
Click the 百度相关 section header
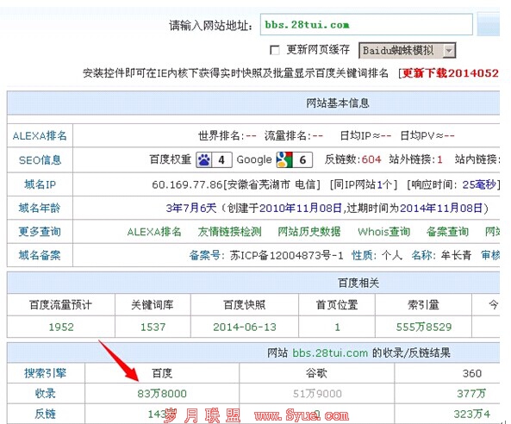point(358,283)
